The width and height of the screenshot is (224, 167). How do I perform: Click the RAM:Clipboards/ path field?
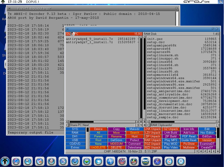click(x=183, y=125)
